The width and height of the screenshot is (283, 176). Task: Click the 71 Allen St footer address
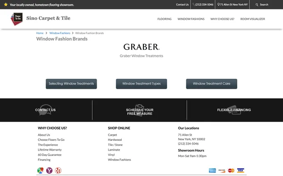click(x=185, y=135)
